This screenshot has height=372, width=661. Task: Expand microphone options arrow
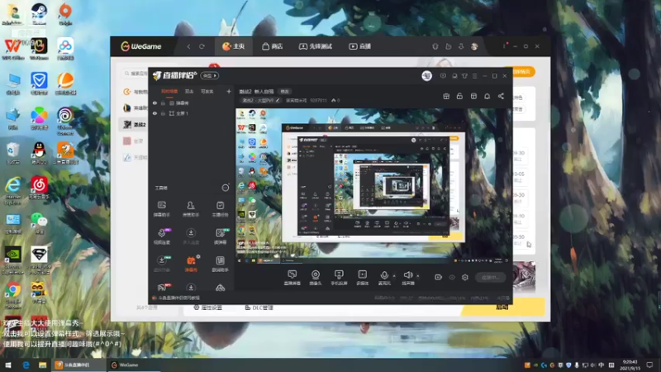point(394,276)
